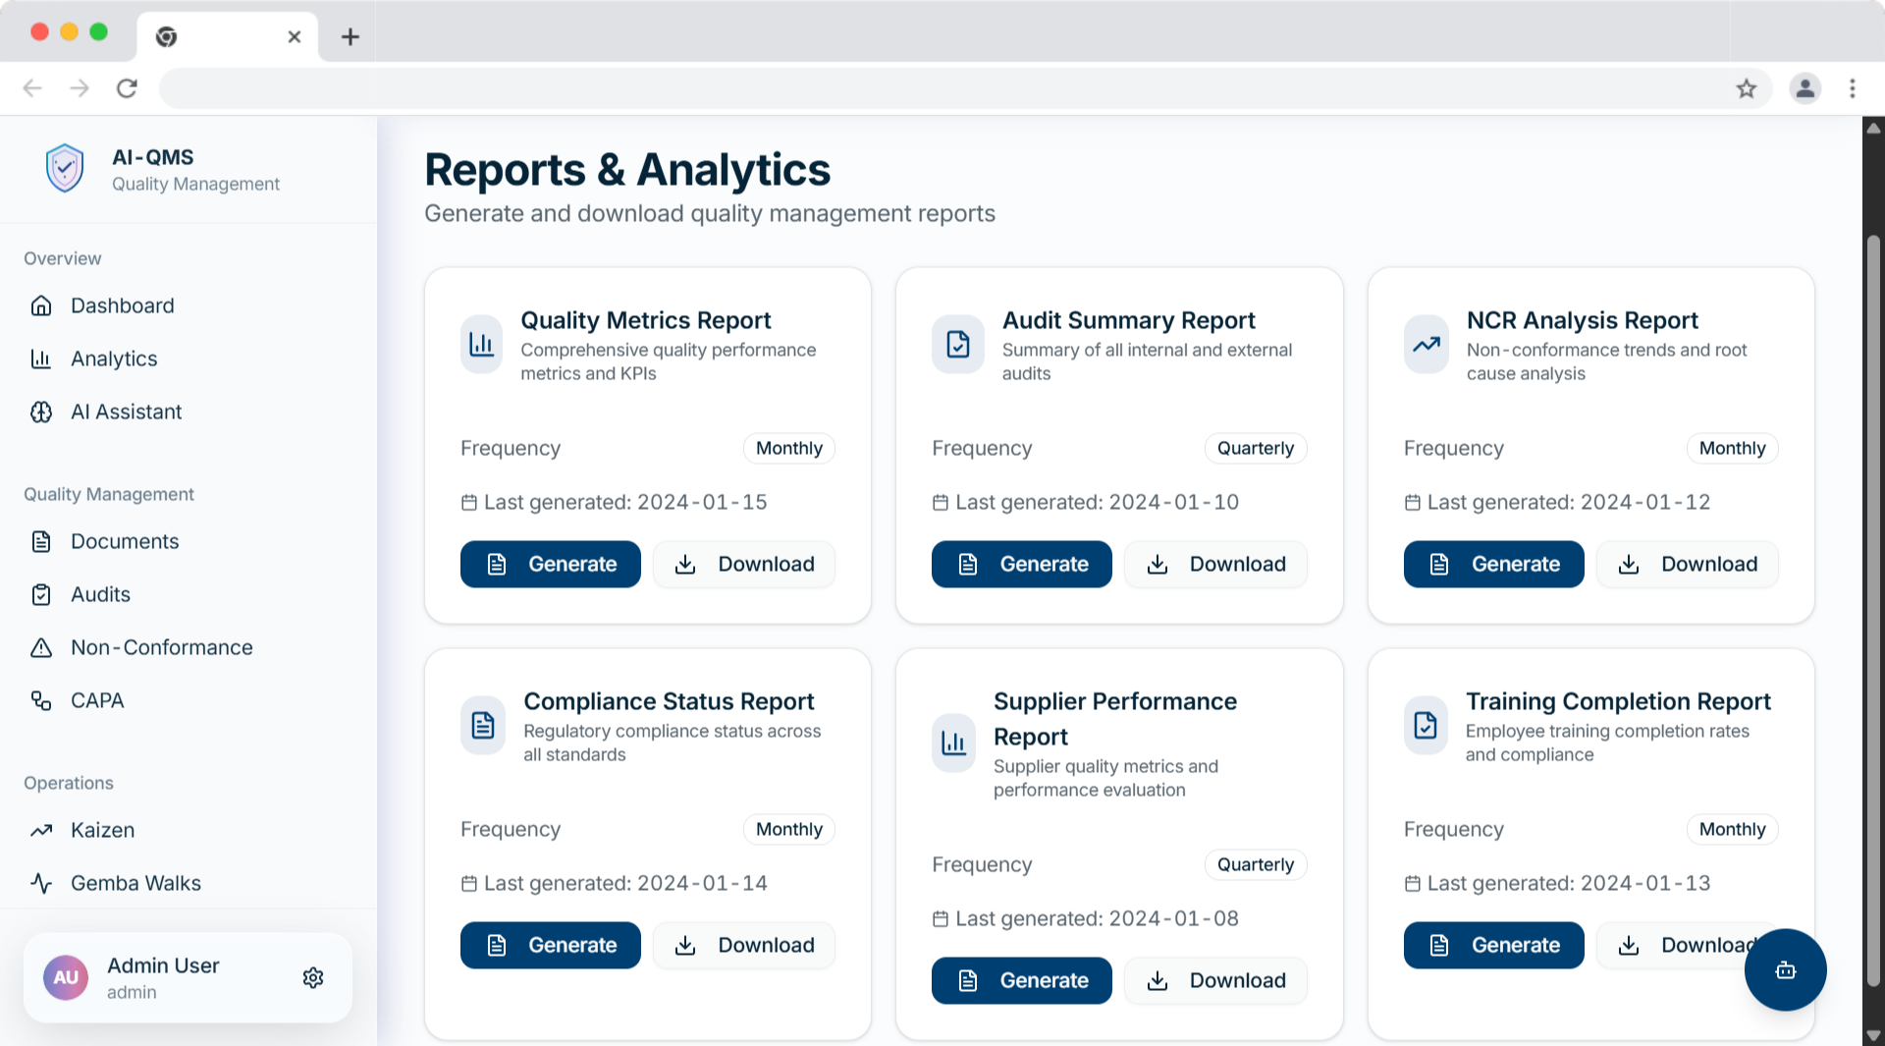Generate the Audit Summary Report
Screen dimensions: 1885x1046
pos(1021,564)
